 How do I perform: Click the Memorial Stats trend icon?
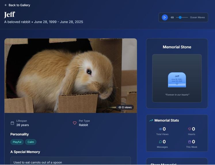click(x=151, y=121)
